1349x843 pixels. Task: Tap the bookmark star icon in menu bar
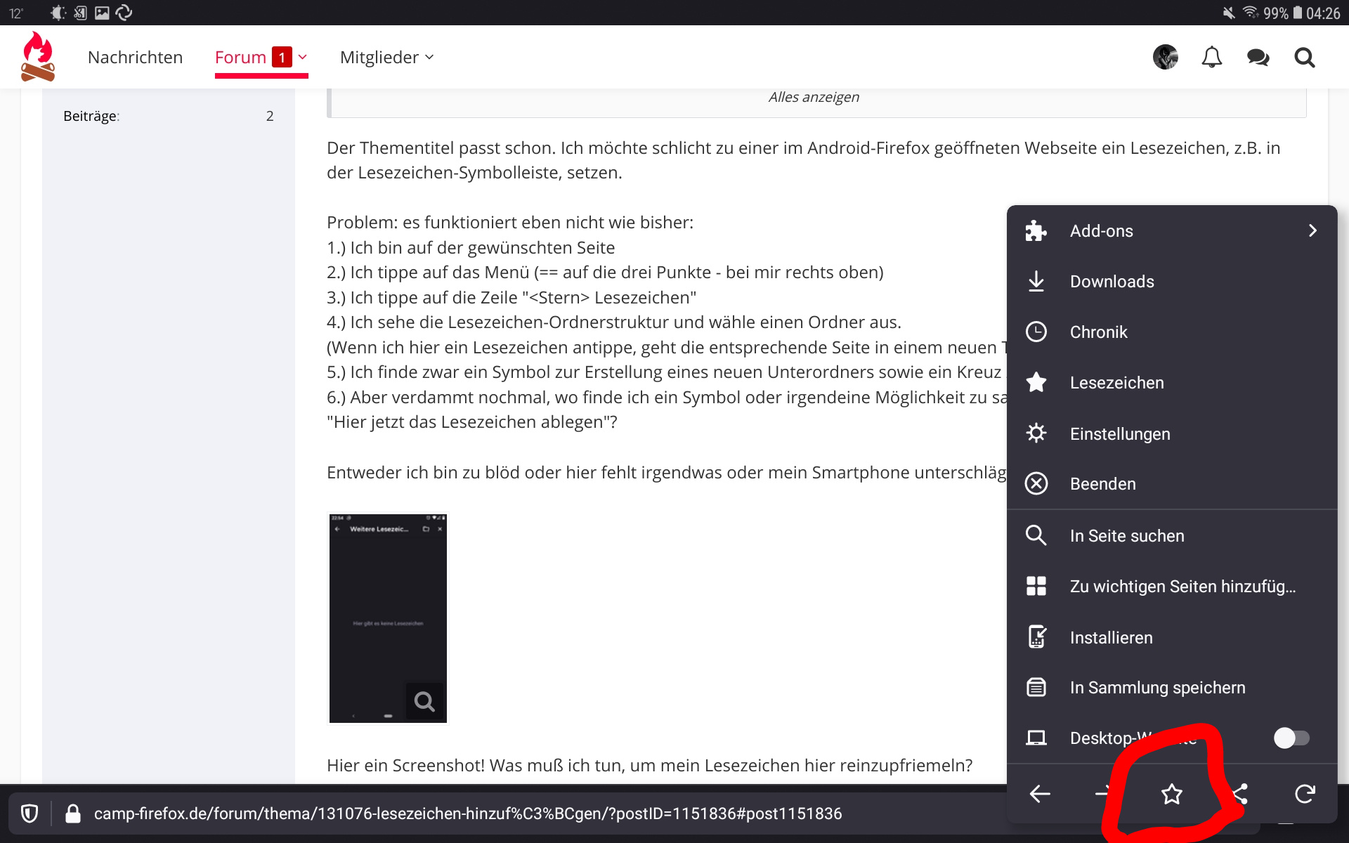[1171, 794]
